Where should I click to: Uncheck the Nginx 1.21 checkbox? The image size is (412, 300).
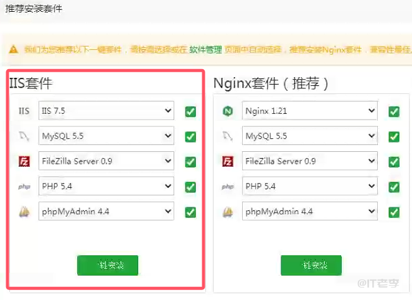[x=394, y=112]
